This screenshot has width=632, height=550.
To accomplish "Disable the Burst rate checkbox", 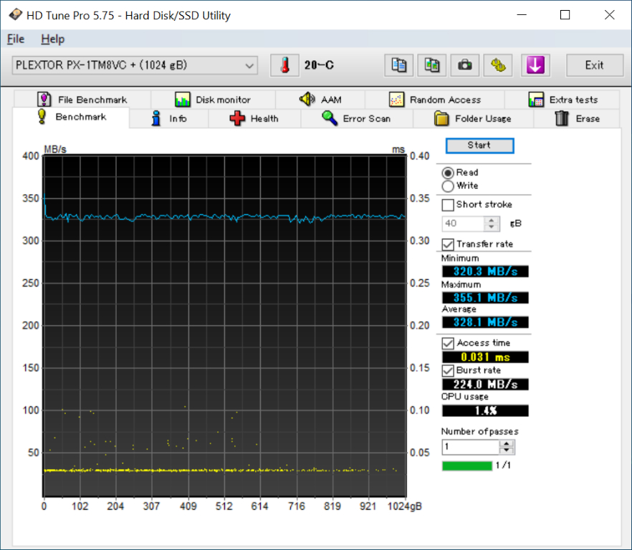I will pyautogui.click(x=449, y=370).
